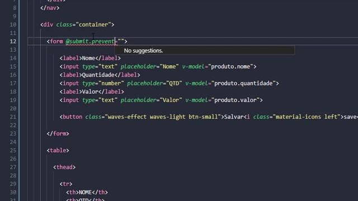Viewport: 358px width, 201px height.
Task: Select line number 15 in gutter
Action: (13, 67)
